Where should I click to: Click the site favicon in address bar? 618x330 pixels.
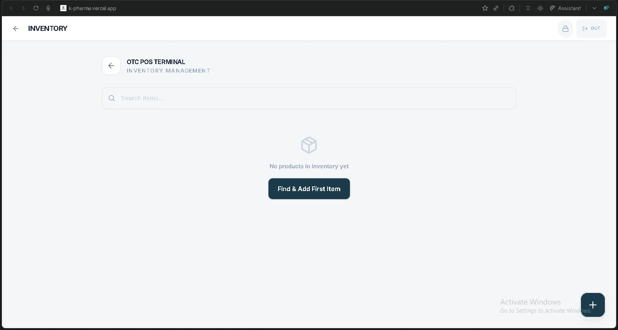[x=63, y=8]
